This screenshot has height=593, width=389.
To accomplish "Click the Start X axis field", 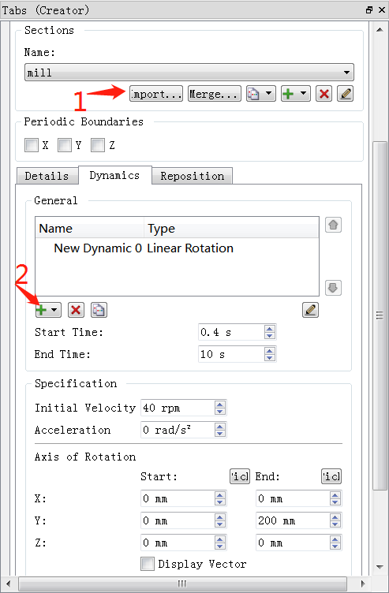I will [178, 499].
